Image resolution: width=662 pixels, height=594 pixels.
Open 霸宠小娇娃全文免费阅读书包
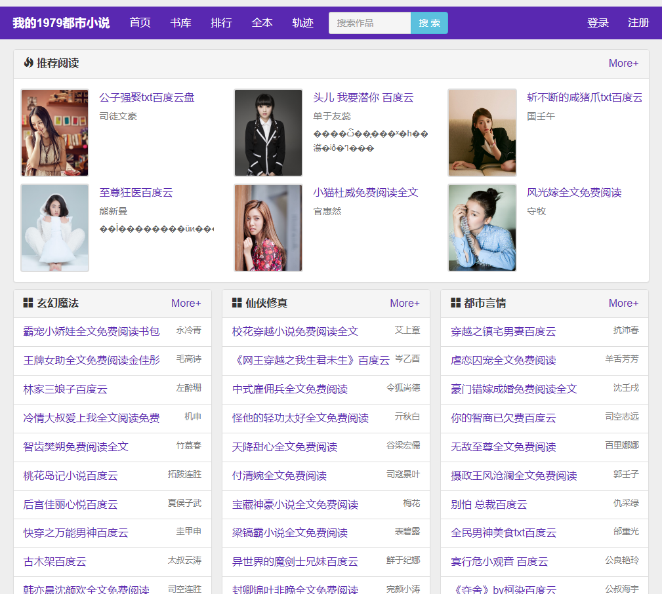click(92, 332)
